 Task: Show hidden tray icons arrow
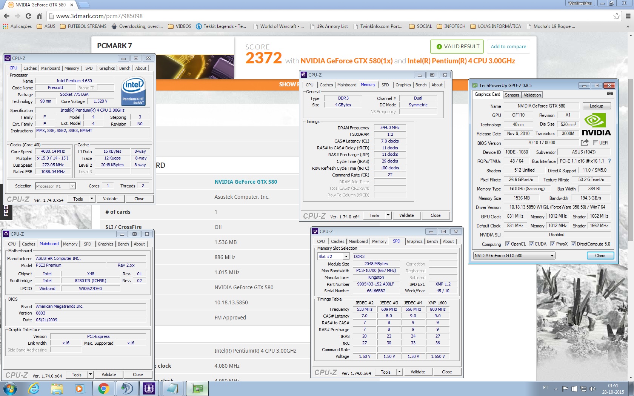556,389
